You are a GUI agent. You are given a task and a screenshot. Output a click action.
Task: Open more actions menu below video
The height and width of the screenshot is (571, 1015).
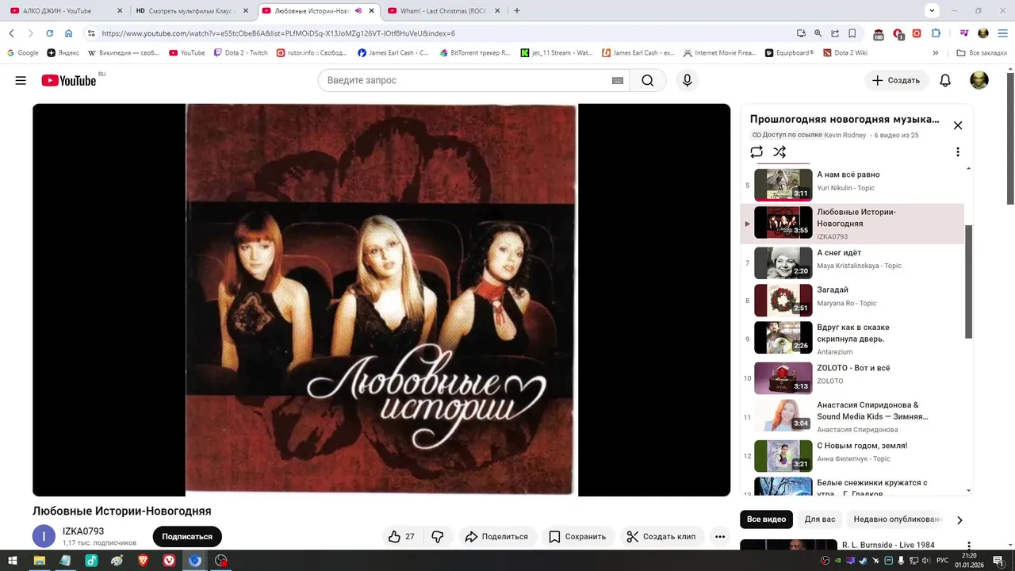720,537
